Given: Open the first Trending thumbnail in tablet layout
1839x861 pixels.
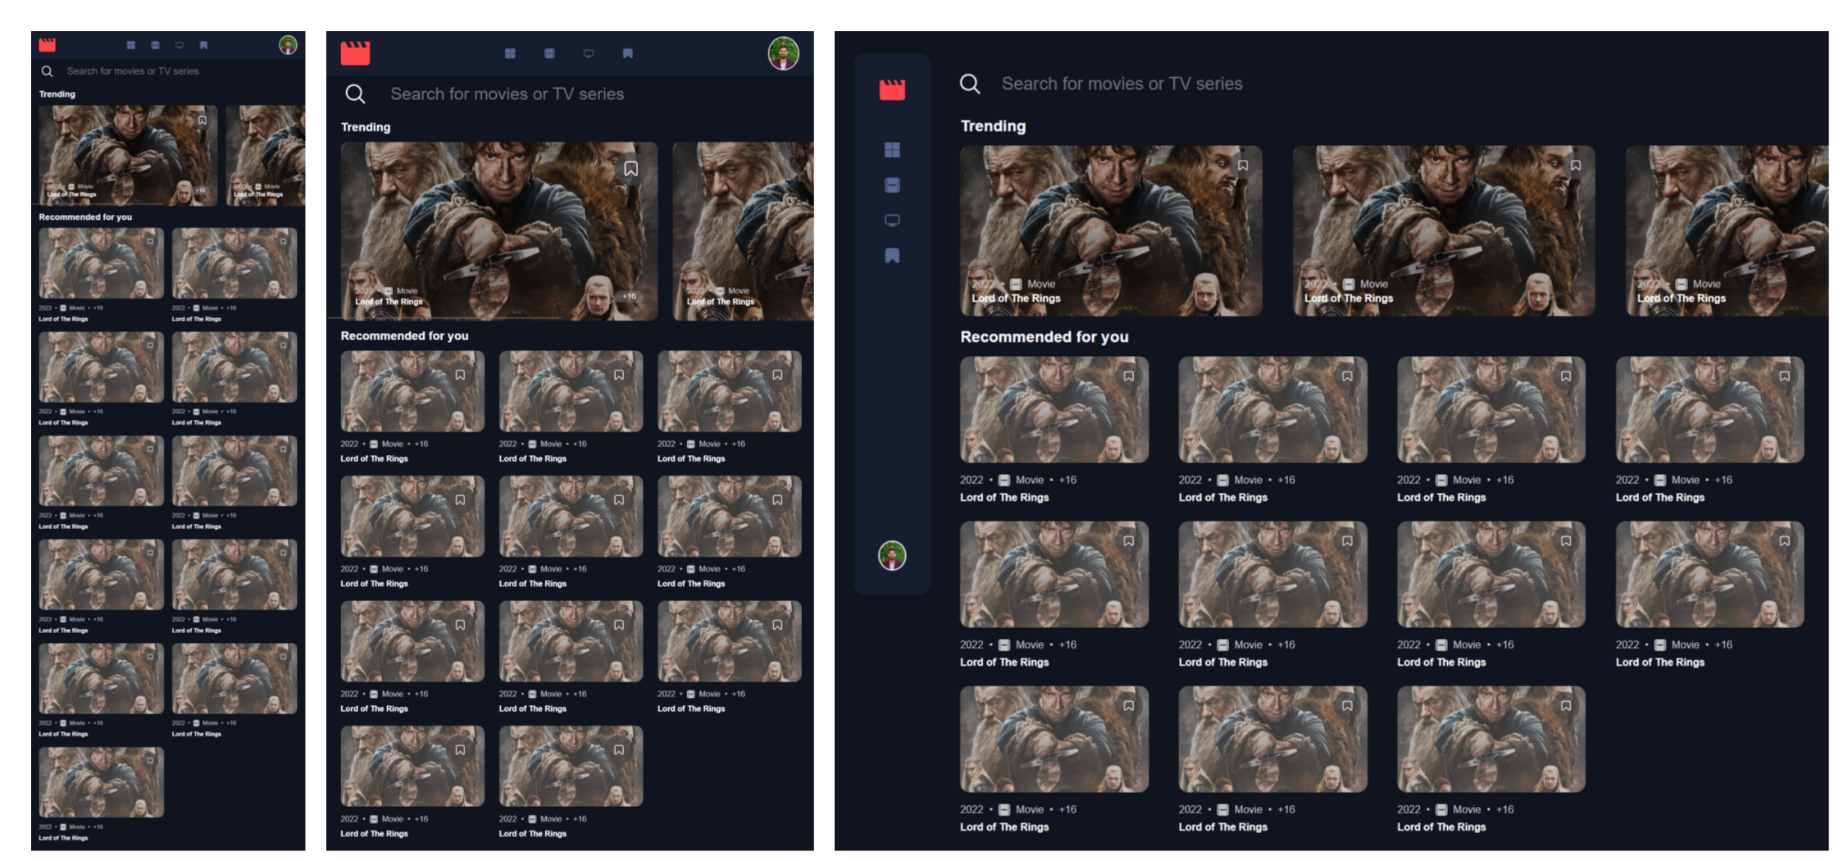Looking at the screenshot, I should tap(499, 230).
